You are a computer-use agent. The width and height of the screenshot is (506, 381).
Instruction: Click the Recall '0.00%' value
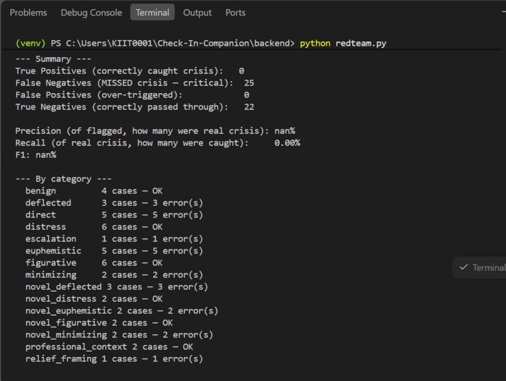[287, 143]
